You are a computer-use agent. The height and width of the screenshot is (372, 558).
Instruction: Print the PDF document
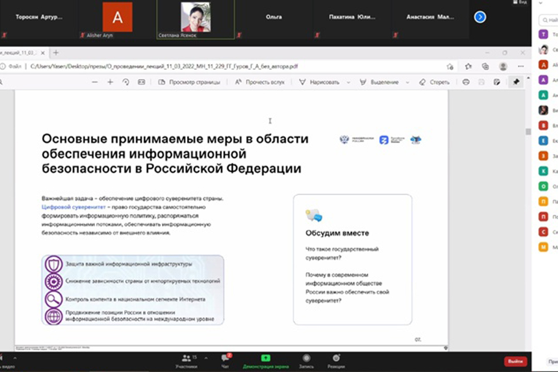point(466,82)
